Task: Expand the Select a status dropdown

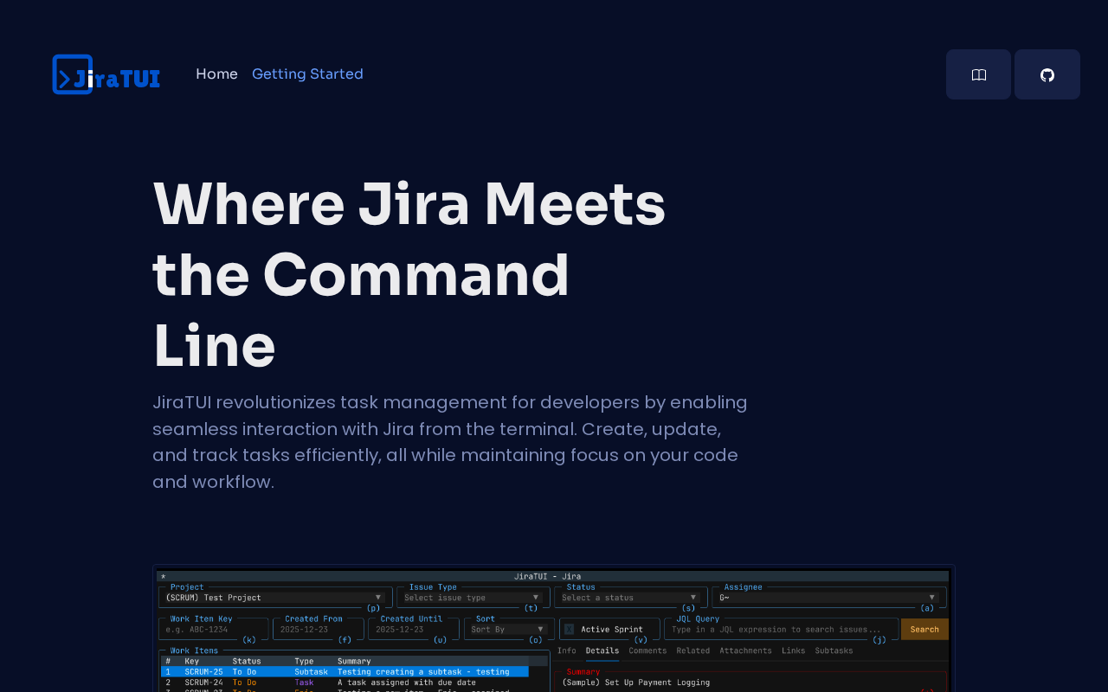Action: pos(623,597)
